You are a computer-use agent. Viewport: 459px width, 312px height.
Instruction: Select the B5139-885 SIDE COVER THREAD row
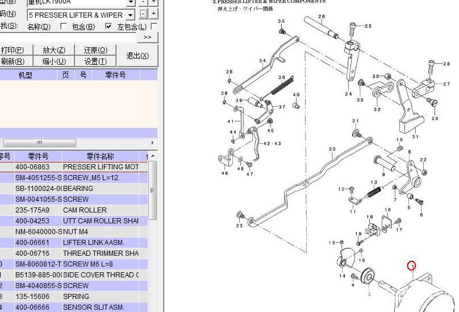coord(74,275)
